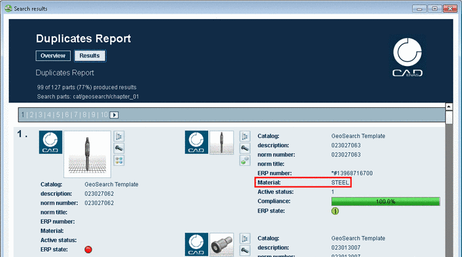This screenshot has height=257, width=462.
Task: Switch to the Overview tab
Action: [53, 55]
